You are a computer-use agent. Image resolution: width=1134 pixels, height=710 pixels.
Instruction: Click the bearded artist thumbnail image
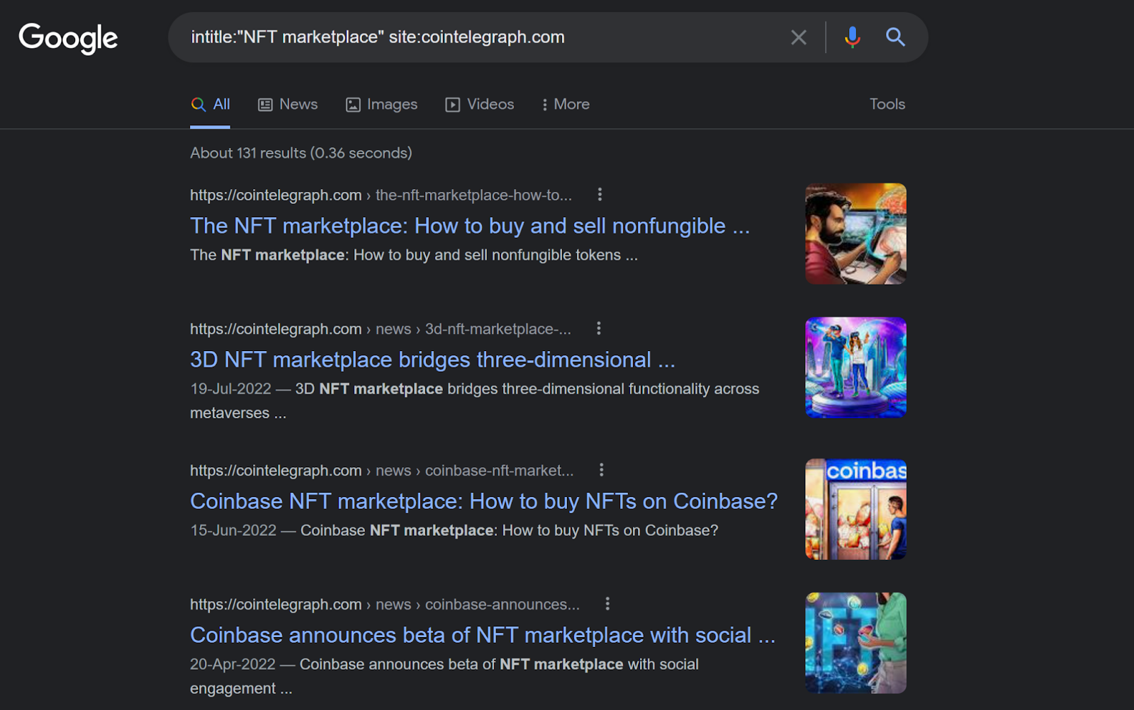coord(855,234)
